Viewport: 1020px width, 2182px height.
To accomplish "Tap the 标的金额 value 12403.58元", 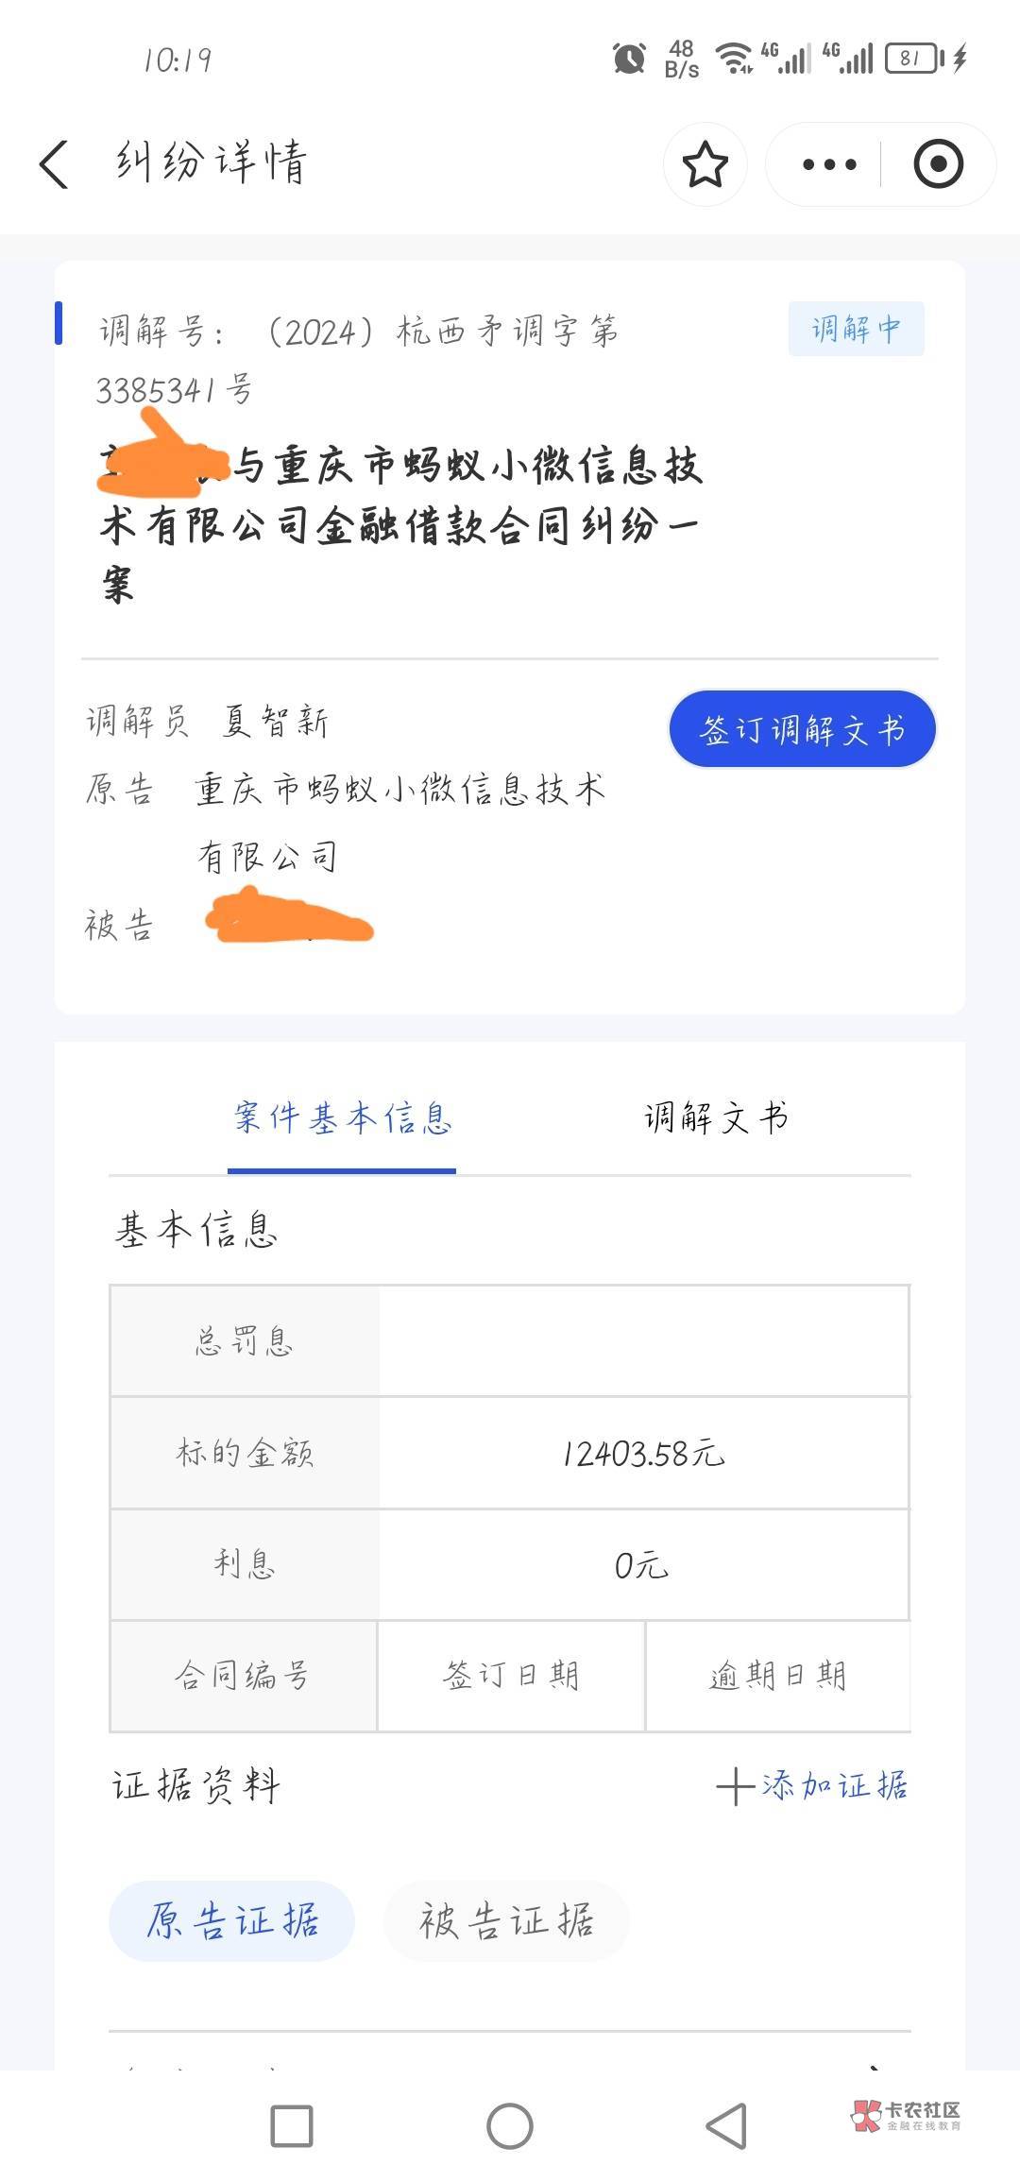I will click(643, 1454).
